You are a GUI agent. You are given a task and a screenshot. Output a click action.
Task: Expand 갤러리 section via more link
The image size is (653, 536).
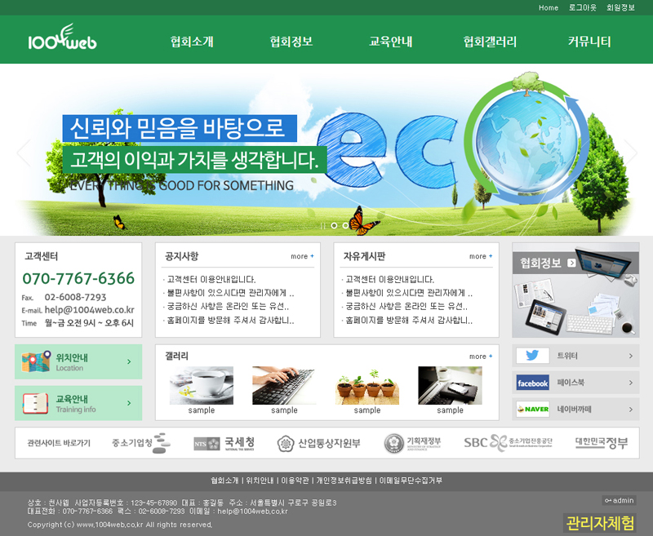click(x=481, y=357)
